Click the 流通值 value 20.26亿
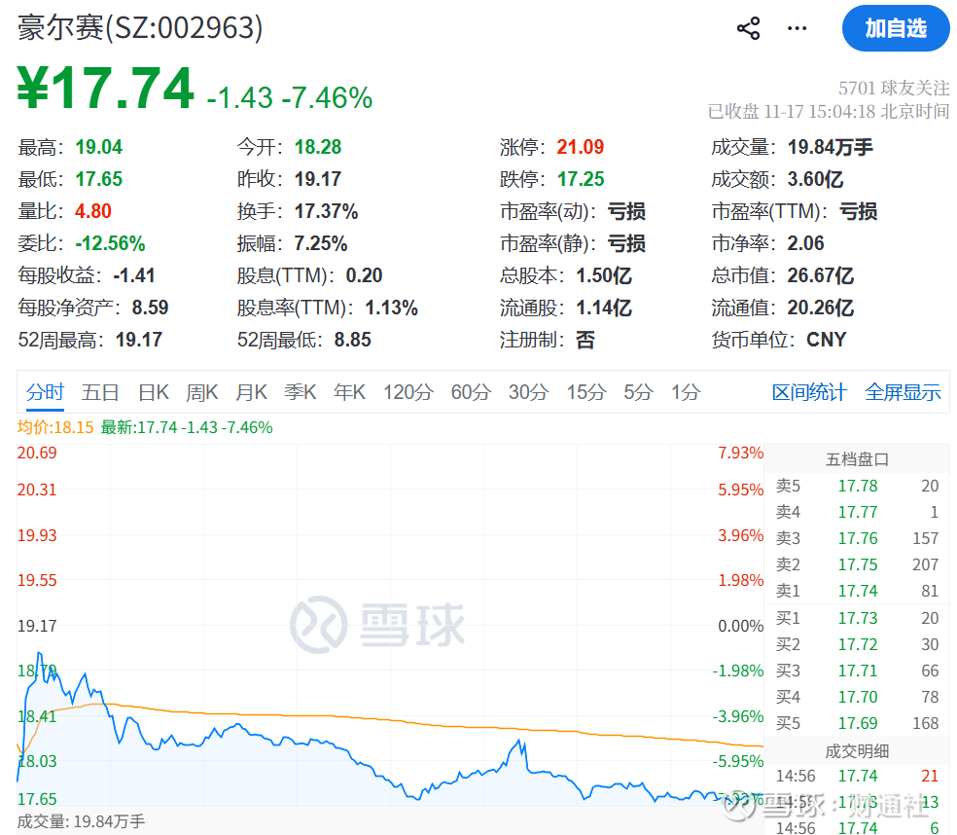The height and width of the screenshot is (835, 957). pyautogui.click(x=820, y=308)
